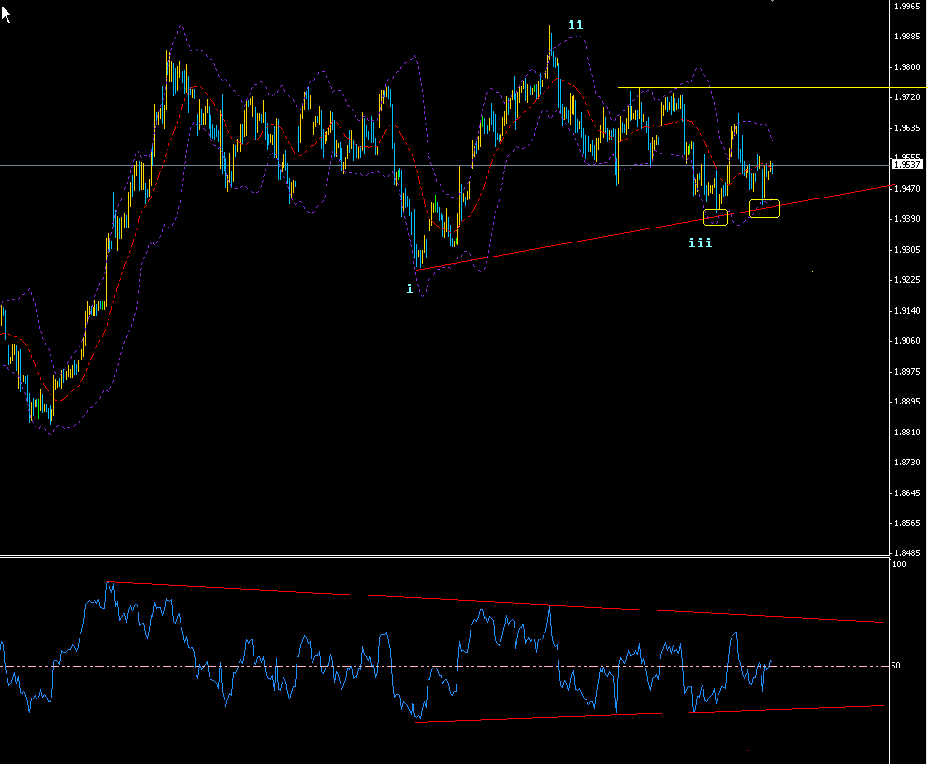Select the gray horizontal current price line
This screenshot has height=764, width=928.
[x=443, y=165]
